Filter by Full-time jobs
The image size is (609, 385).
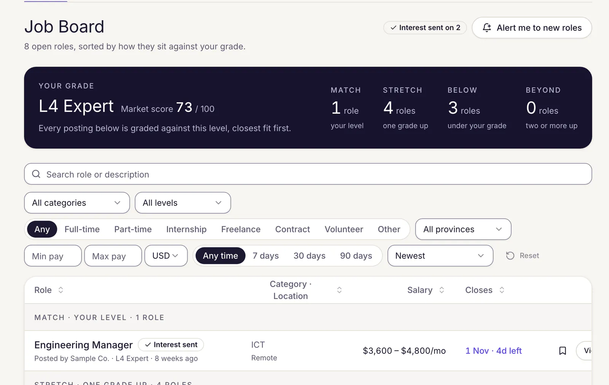coord(82,229)
